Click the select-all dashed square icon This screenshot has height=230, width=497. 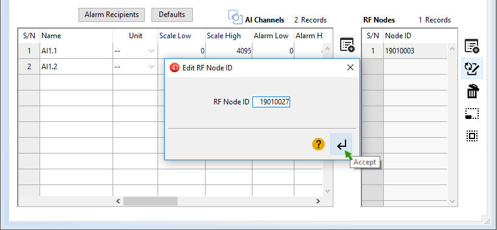472,137
